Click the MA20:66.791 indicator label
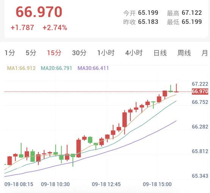210x193 pixels. coord(56,68)
